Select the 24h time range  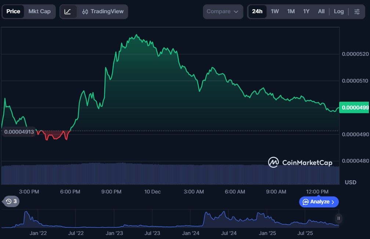[257, 11]
